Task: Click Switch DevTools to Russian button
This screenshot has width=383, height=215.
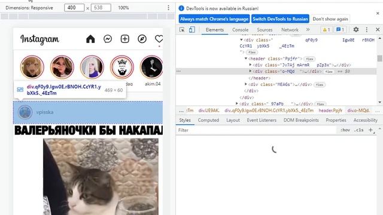Action: [280, 19]
